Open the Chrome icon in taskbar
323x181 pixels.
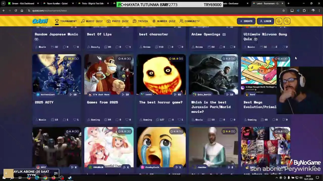[45, 178]
